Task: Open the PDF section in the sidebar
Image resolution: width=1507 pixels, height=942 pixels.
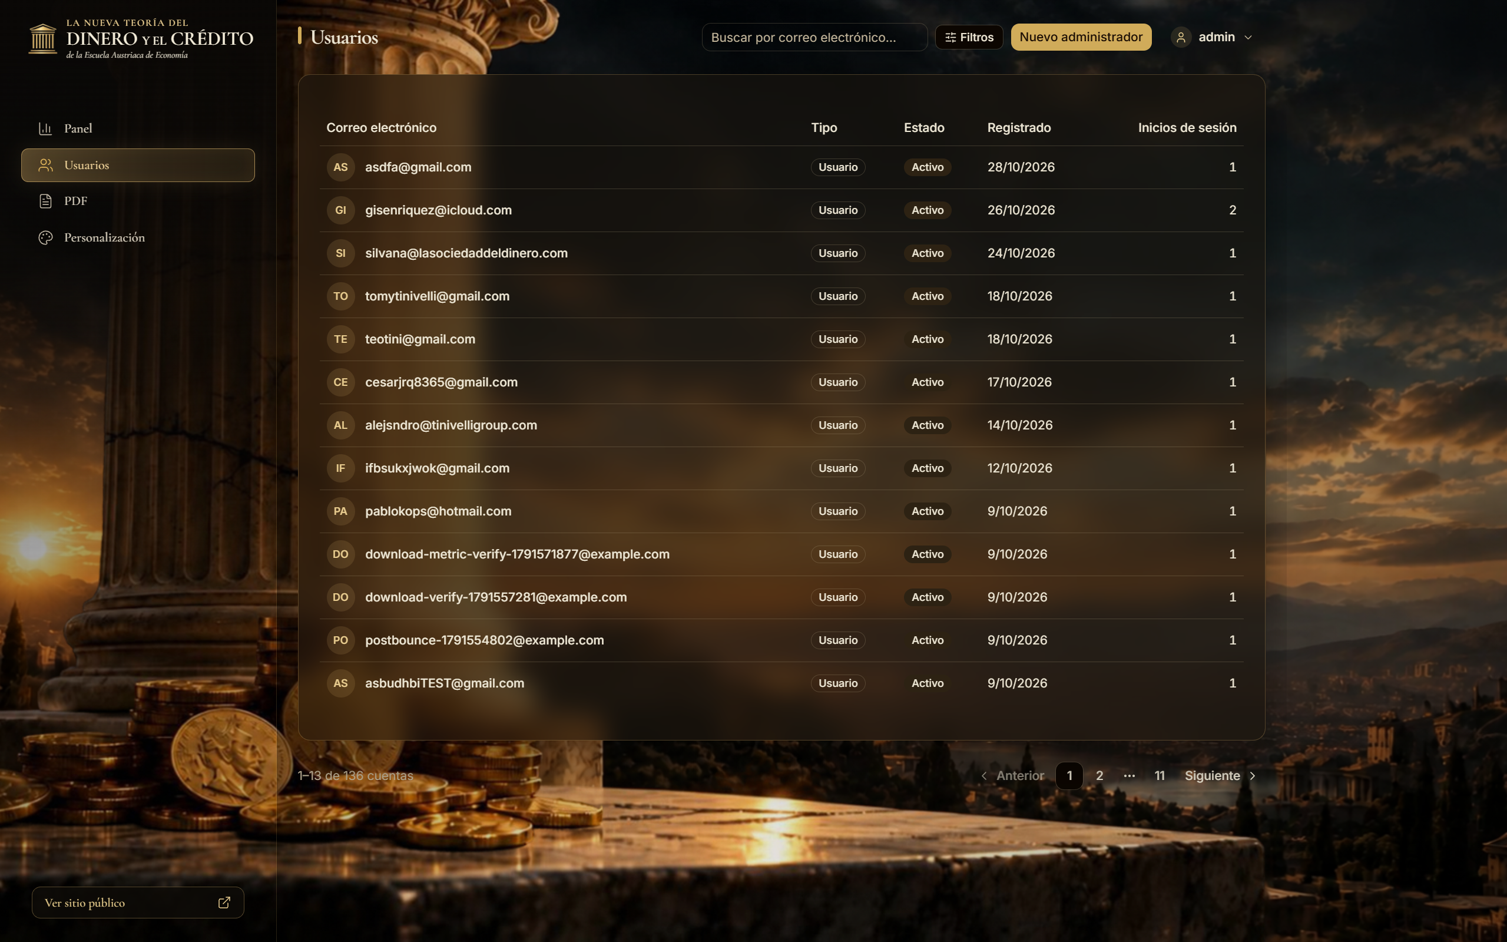Action: click(x=138, y=201)
